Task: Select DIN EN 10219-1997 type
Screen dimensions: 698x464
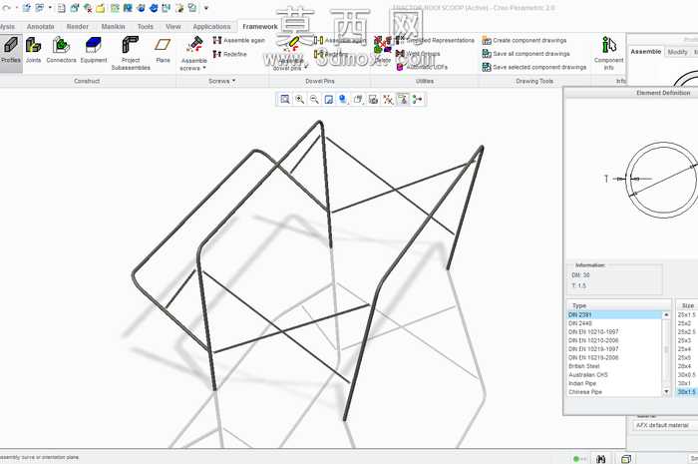Action: (x=614, y=348)
